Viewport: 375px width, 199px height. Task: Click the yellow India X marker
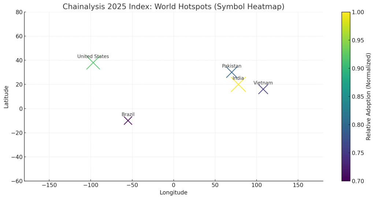point(238,84)
